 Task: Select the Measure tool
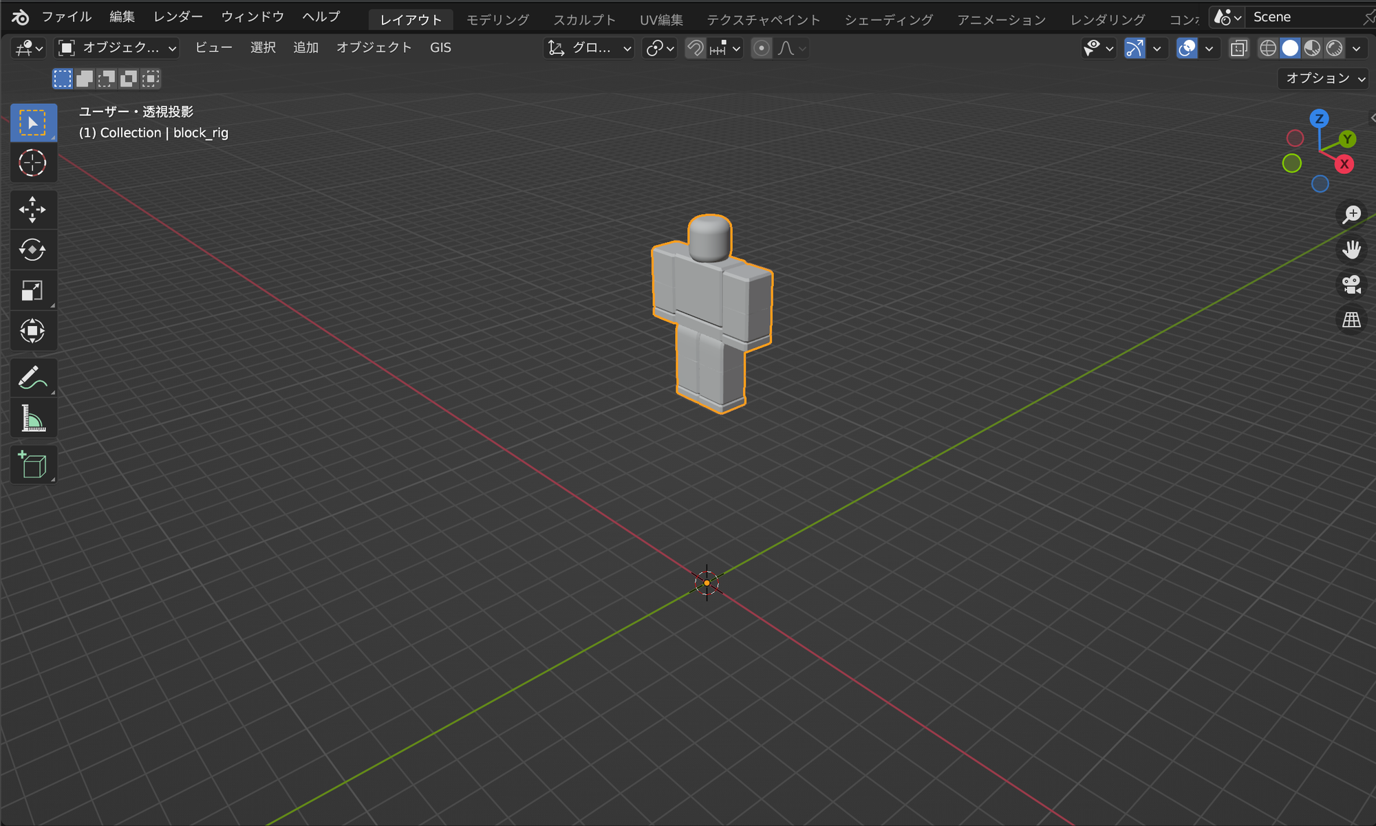coord(33,417)
